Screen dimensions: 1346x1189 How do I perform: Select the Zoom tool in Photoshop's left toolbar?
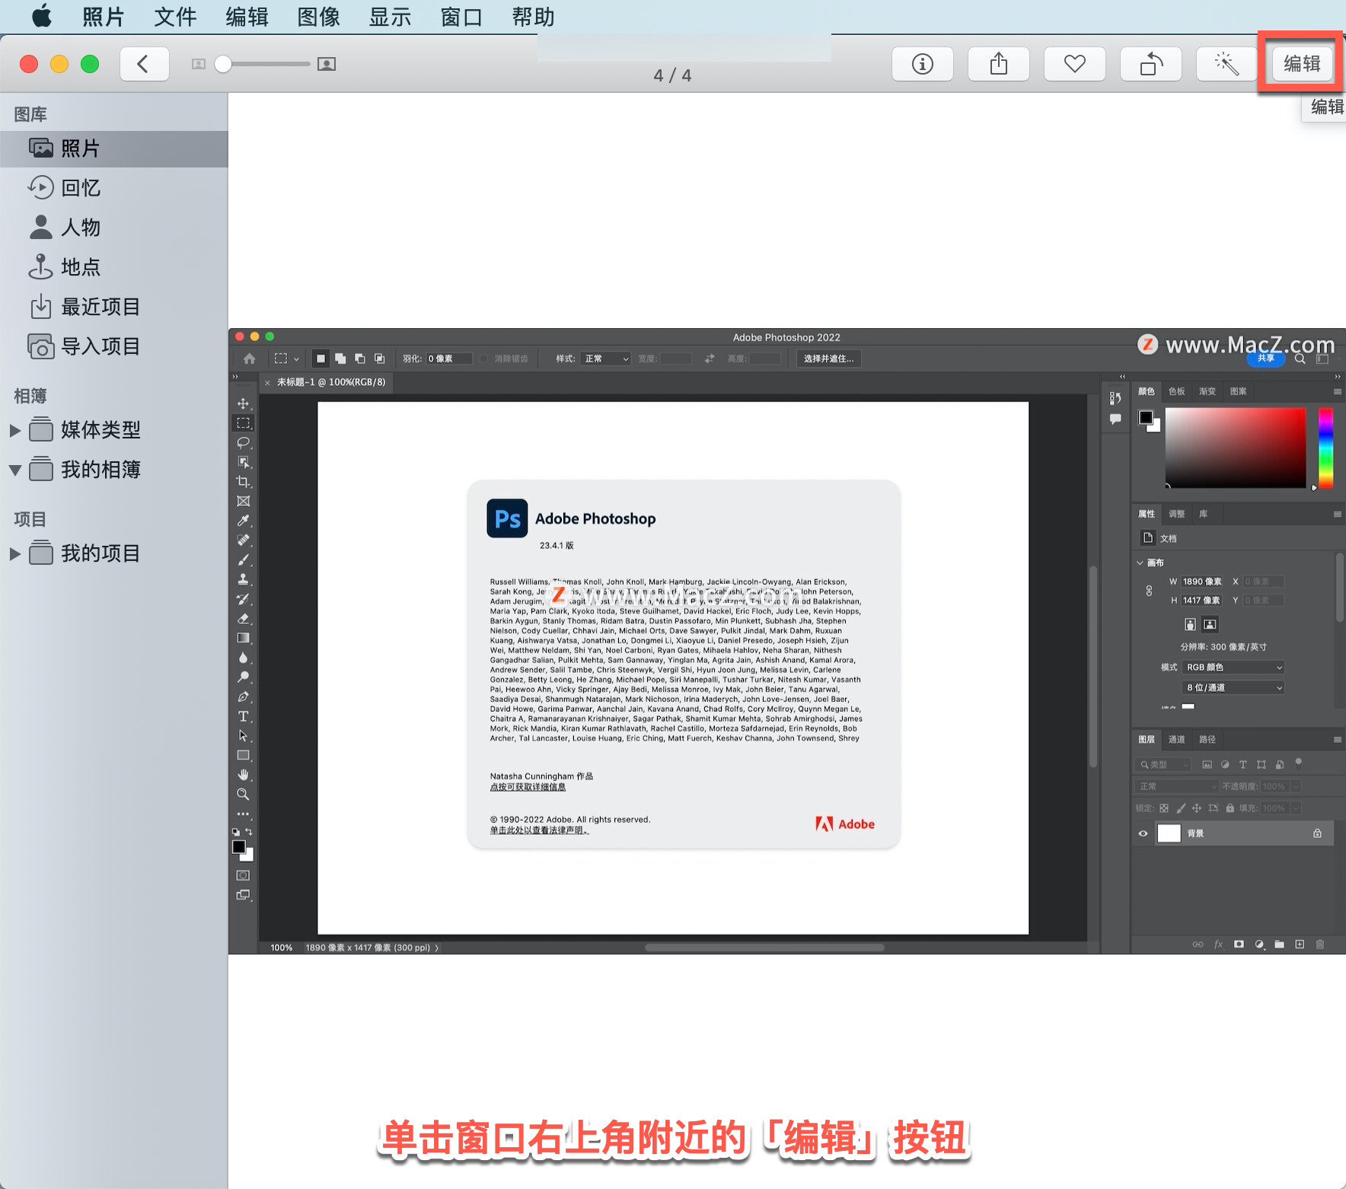[244, 794]
